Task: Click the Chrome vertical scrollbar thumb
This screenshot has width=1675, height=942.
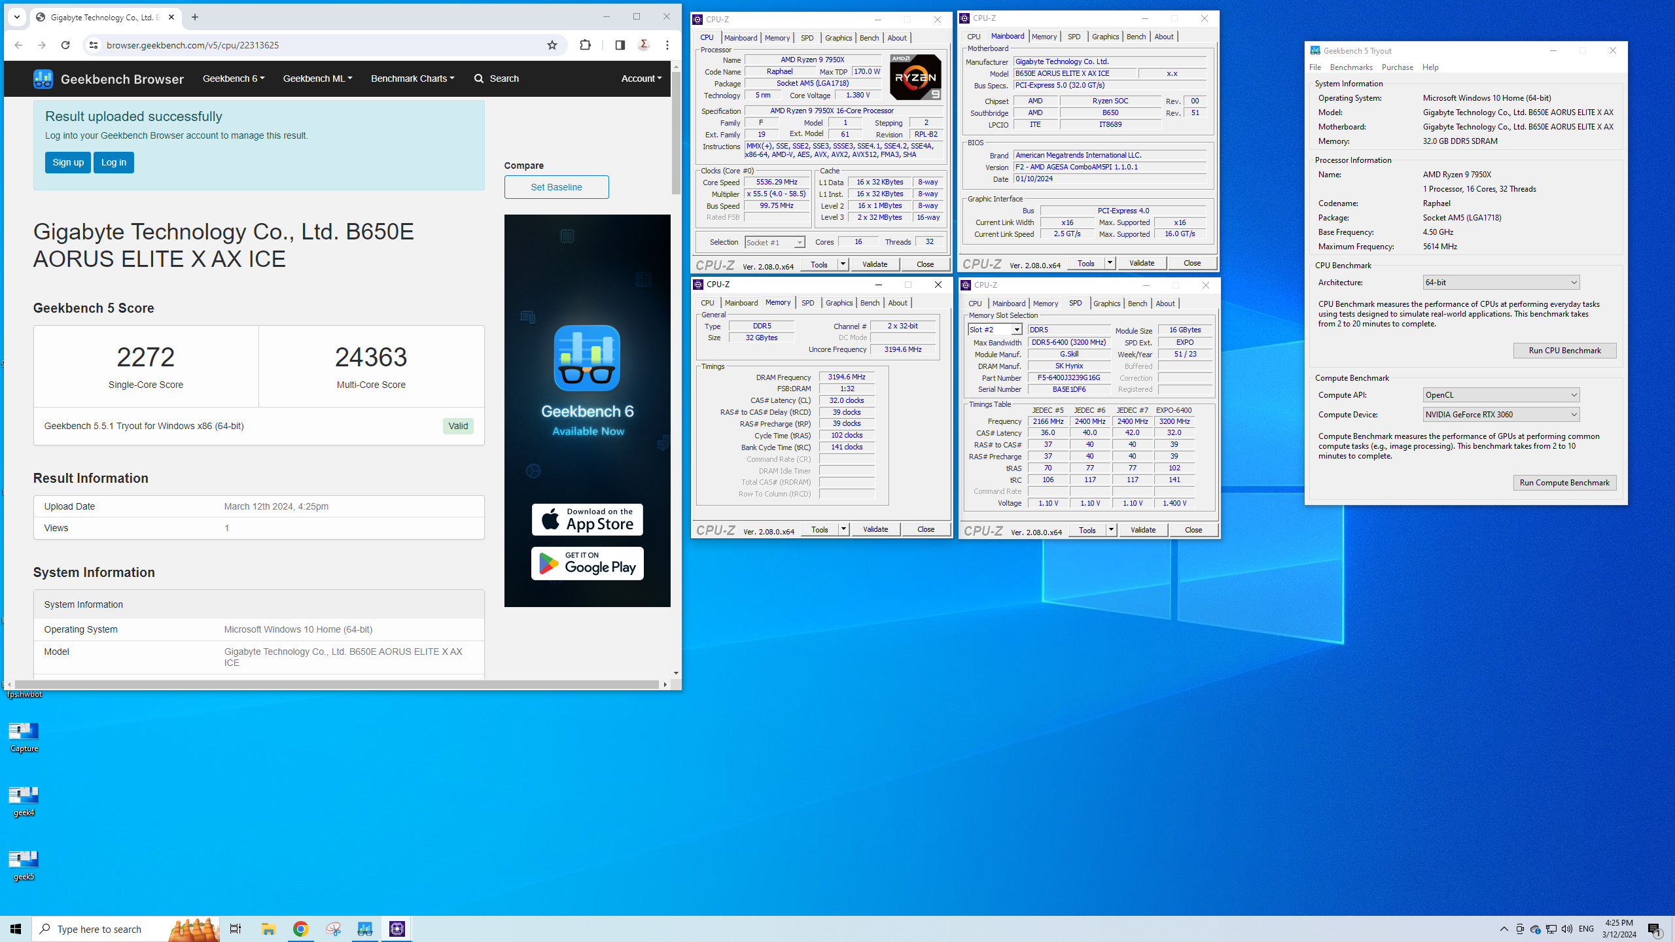Action: (676, 133)
